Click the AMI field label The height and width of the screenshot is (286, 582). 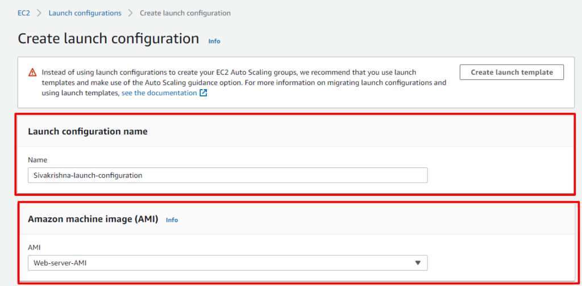(34, 247)
